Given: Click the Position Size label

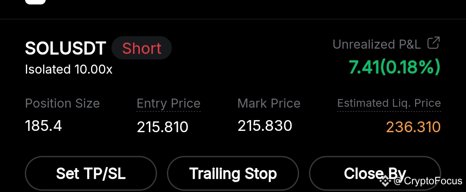Looking at the screenshot, I should click(63, 103).
